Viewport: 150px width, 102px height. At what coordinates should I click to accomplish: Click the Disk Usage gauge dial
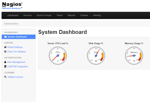click(x=96, y=56)
